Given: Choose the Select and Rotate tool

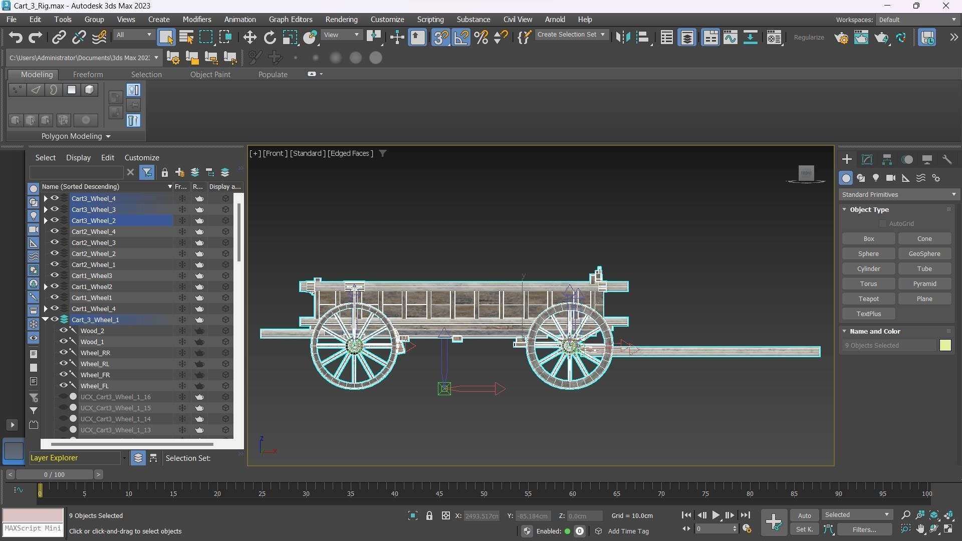Looking at the screenshot, I should tap(270, 38).
